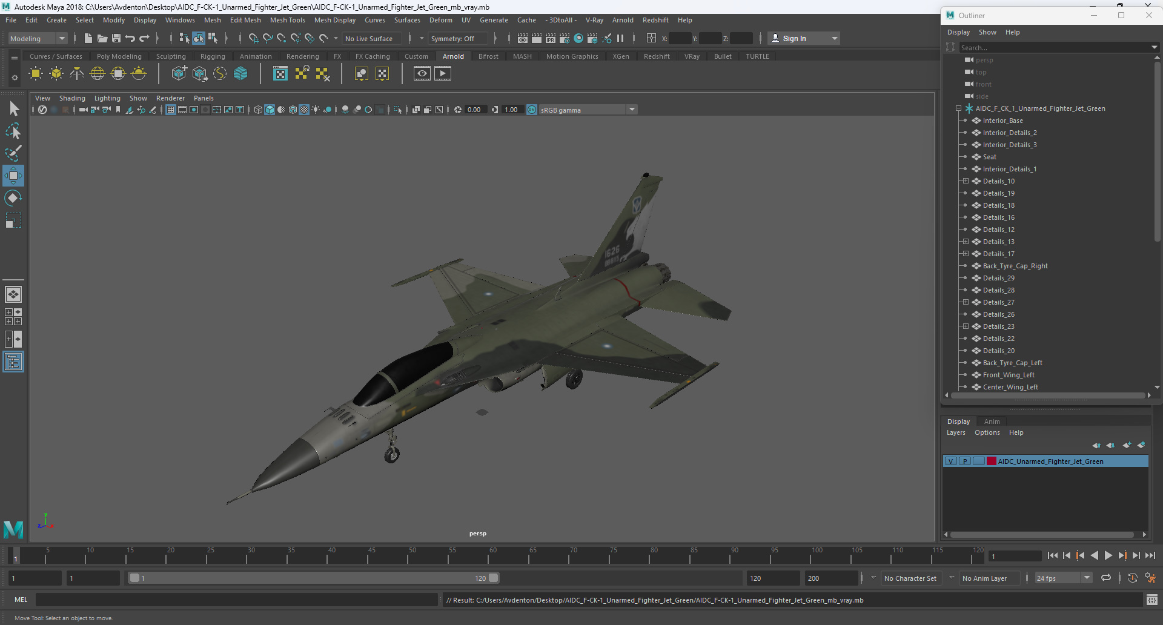The image size is (1163, 625).
Task: Toggle use all lights in viewport
Action: (x=316, y=110)
